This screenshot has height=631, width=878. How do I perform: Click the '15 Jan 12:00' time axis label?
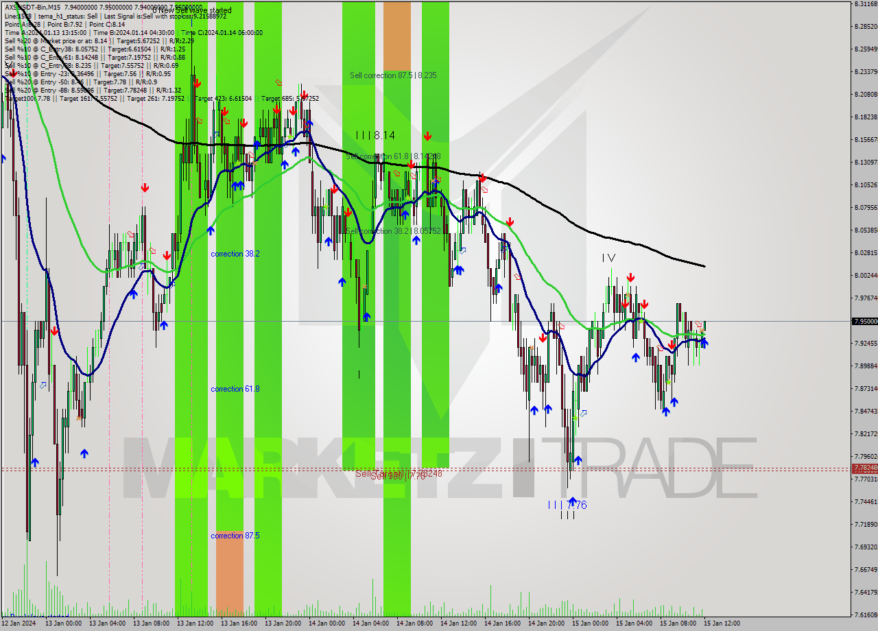coord(722,623)
